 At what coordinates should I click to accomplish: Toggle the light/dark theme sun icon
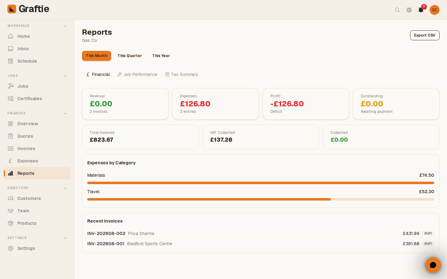pyautogui.click(x=409, y=10)
